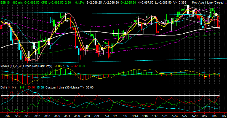Screen dimensions: 227x118
Task: Click the Apr month label on time axis
Action: click(97, 116)
